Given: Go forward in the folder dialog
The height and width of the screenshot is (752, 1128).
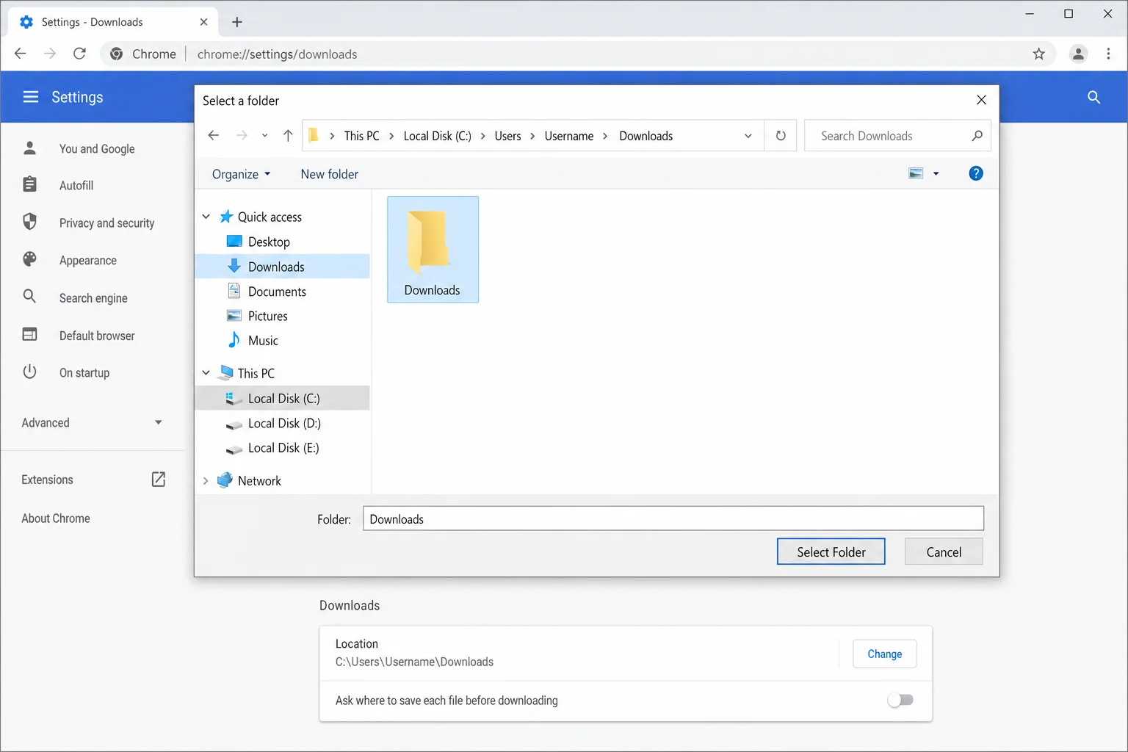Looking at the screenshot, I should (x=242, y=136).
